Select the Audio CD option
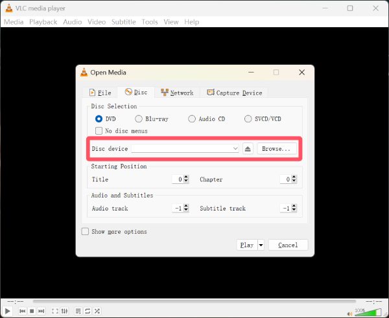This screenshot has height=318, width=389. (192, 119)
